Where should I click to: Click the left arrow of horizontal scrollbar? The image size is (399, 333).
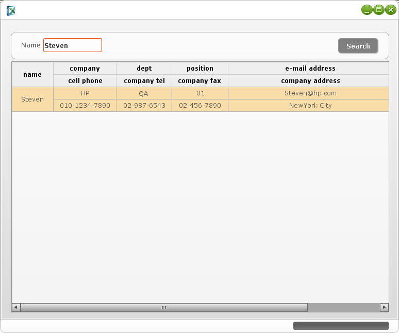click(x=16, y=308)
